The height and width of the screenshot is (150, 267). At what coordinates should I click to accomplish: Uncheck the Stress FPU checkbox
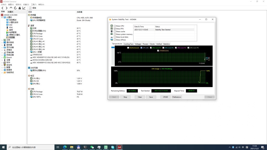115,29
